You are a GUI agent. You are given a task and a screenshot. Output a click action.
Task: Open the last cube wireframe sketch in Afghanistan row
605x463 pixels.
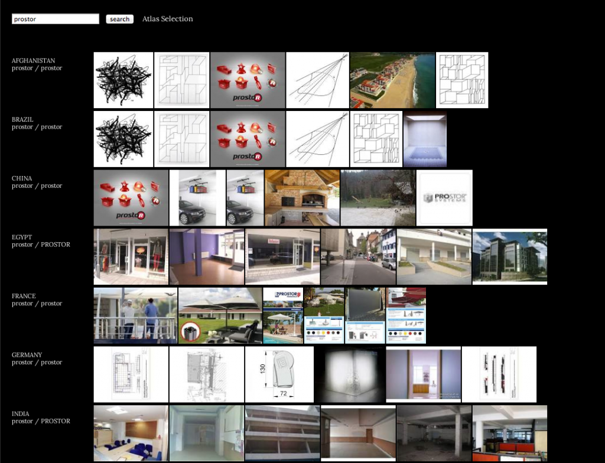(x=462, y=80)
